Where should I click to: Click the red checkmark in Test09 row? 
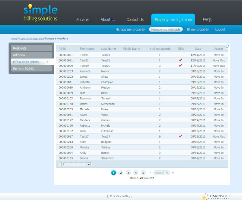[x=180, y=65]
